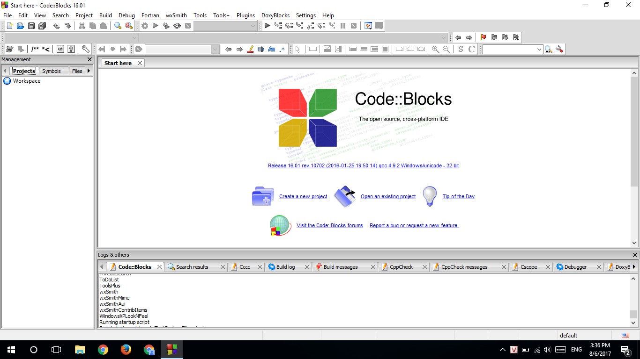Screen dimensions: 640x359
Task: Switch to the Symbols tab
Action: click(x=51, y=71)
